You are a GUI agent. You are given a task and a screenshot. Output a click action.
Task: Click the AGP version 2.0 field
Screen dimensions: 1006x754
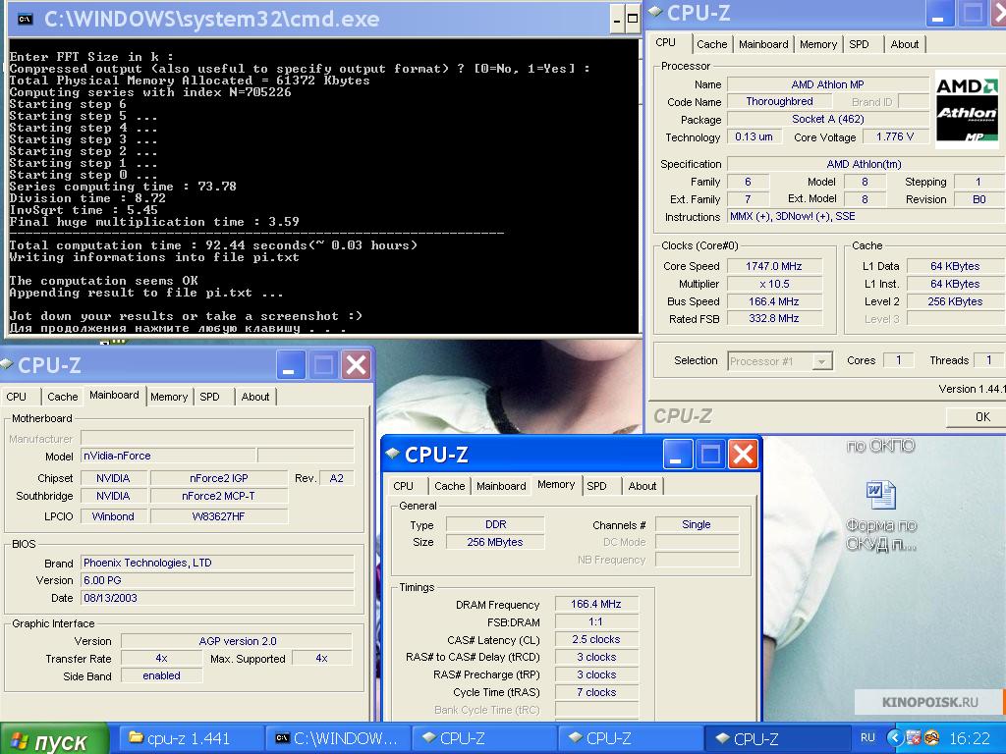[237, 641]
